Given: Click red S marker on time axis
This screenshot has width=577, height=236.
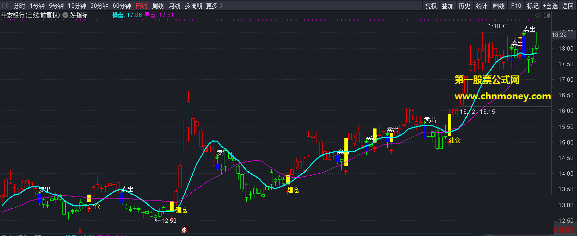Looking at the screenshot, I should pos(80,231).
